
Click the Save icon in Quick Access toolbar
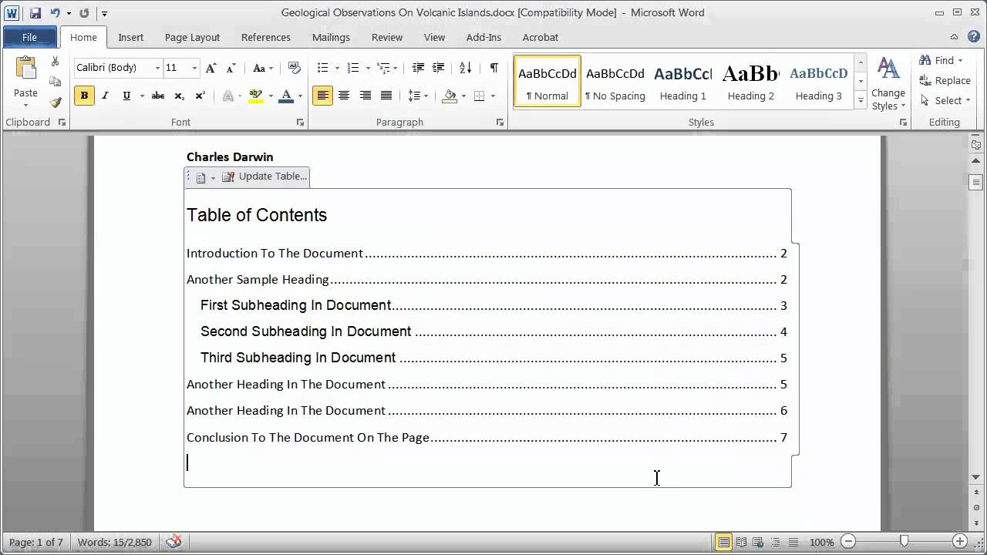pos(35,13)
